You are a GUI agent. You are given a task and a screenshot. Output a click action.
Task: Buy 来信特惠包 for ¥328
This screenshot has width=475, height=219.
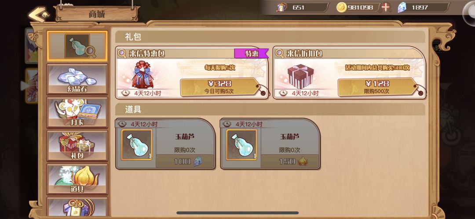[x=219, y=87]
